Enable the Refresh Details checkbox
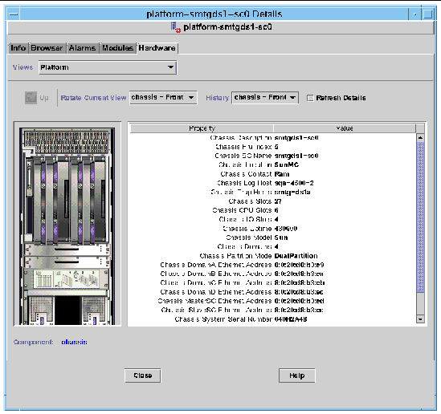Screen dimensions: 441x414 pos(310,98)
